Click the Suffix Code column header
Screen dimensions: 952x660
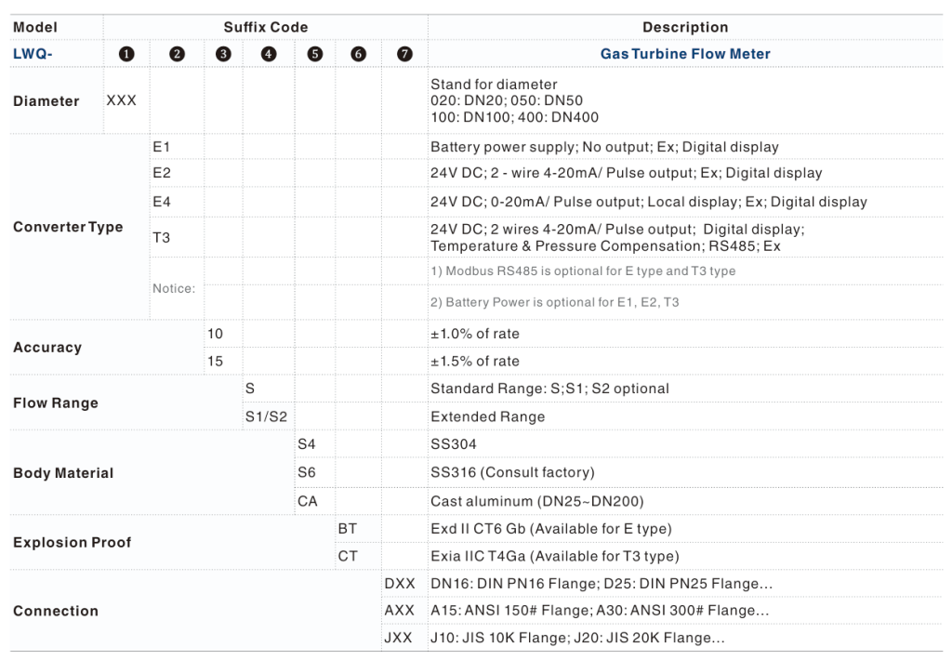(x=265, y=27)
